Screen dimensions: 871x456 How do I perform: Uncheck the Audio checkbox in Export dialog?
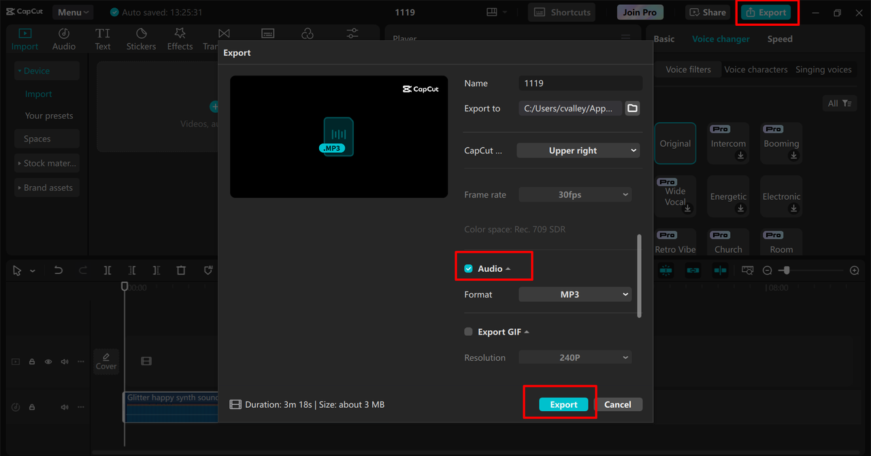(x=468, y=269)
